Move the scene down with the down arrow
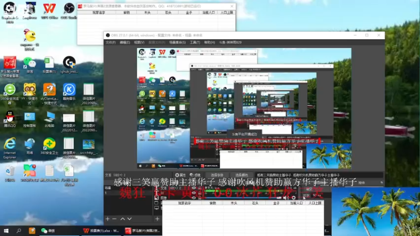The height and width of the screenshot is (236, 420). 129,219
